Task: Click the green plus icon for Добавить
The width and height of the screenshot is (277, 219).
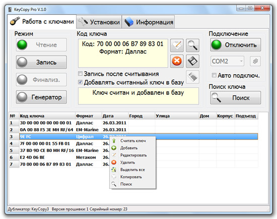Action: [x=114, y=148]
